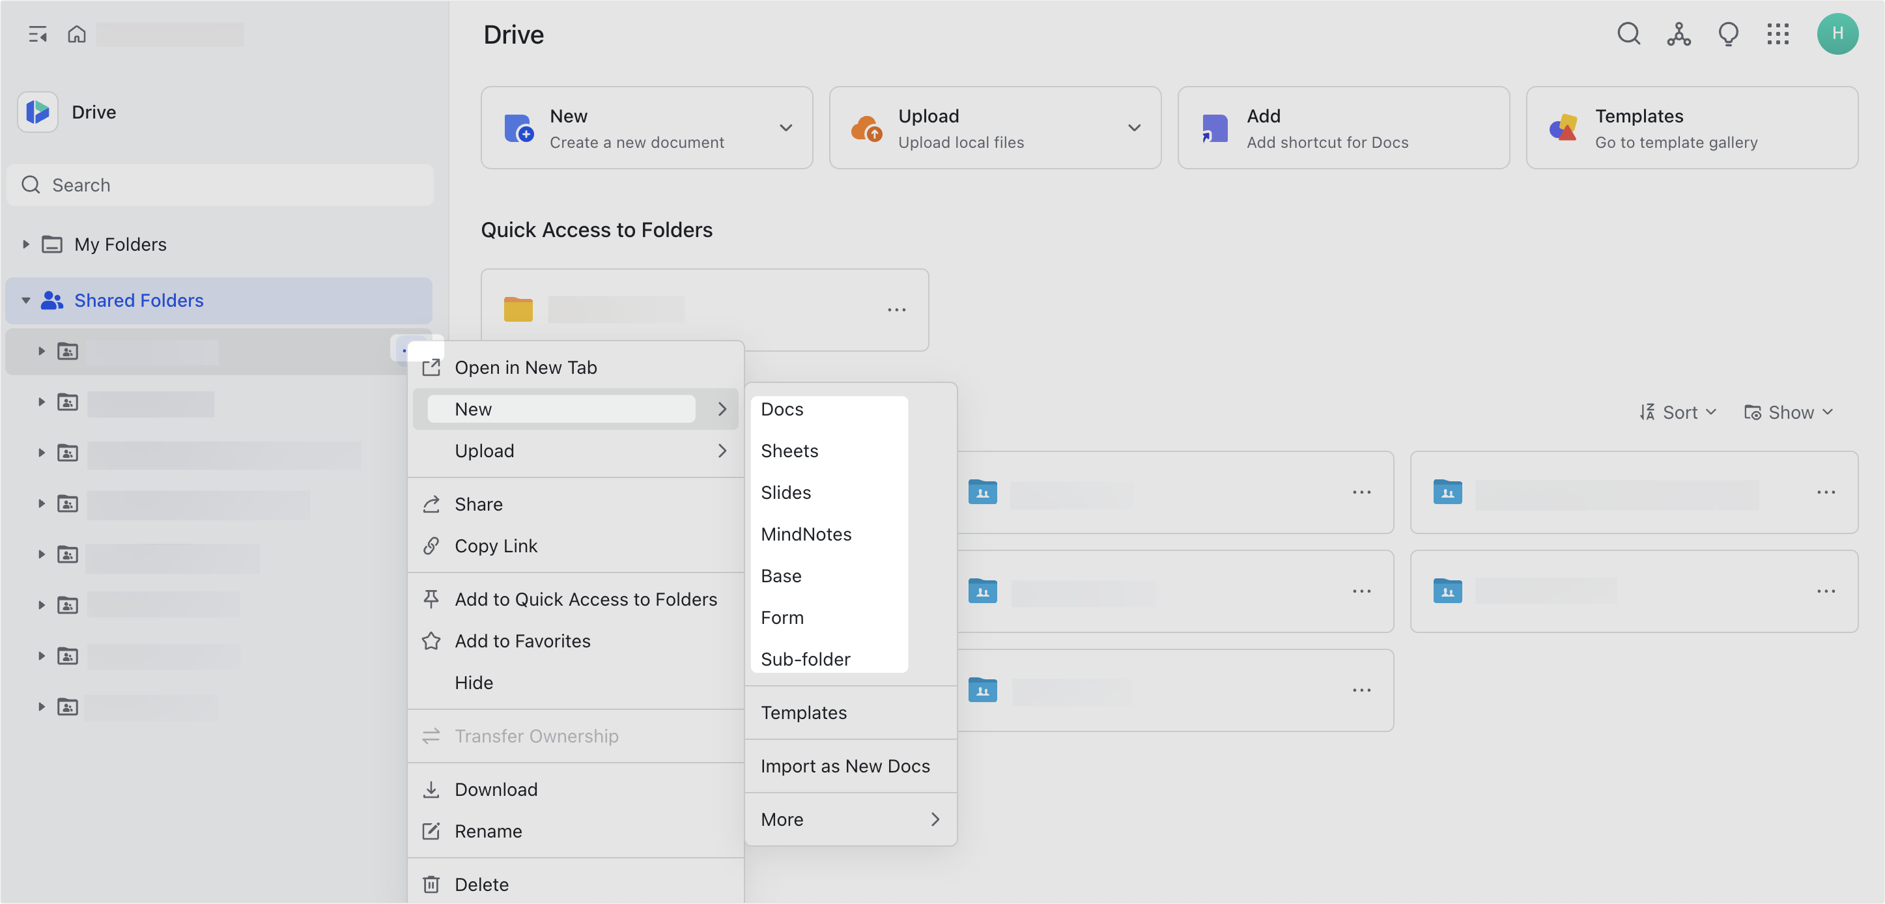The image size is (1885, 904).
Task: Choose Download from the context menu
Action: [x=575, y=790]
